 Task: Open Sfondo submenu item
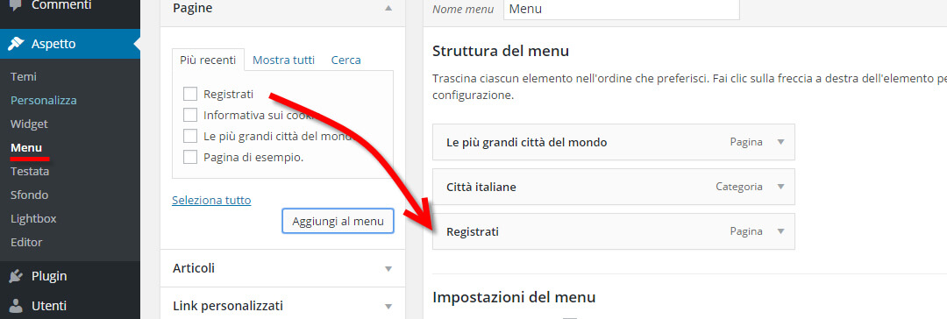[29, 195]
